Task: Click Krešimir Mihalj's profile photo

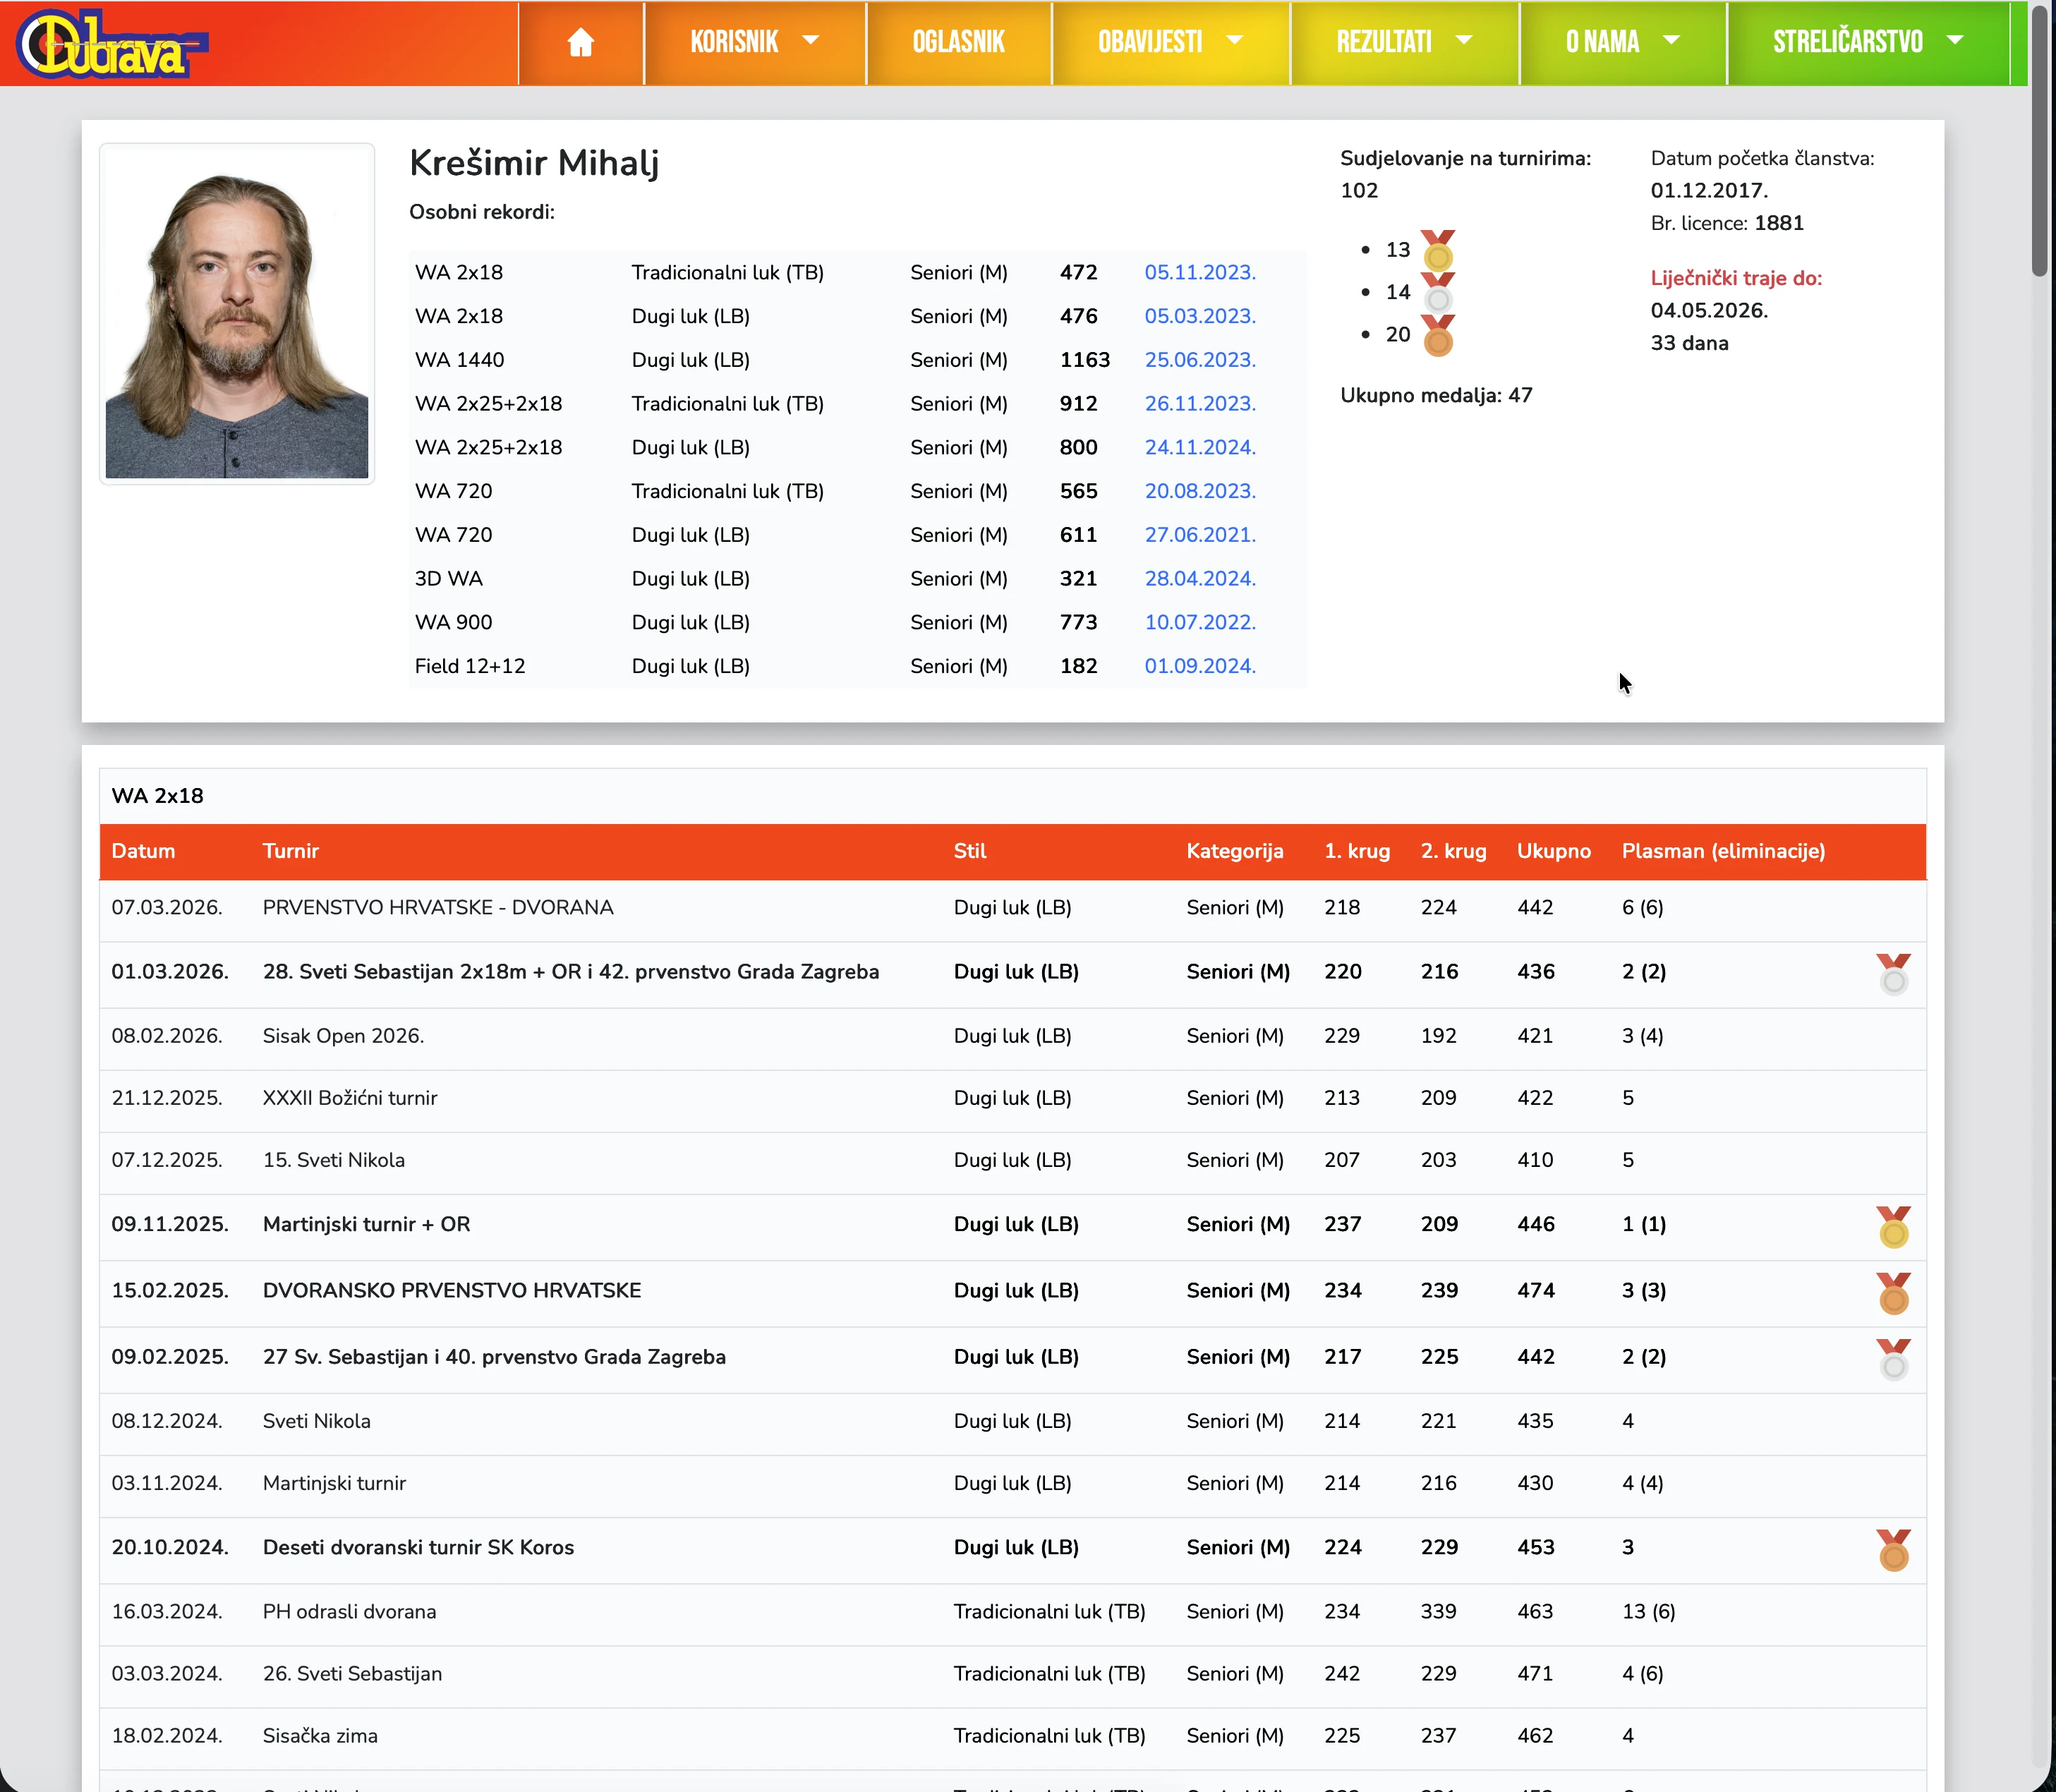Action: [237, 314]
